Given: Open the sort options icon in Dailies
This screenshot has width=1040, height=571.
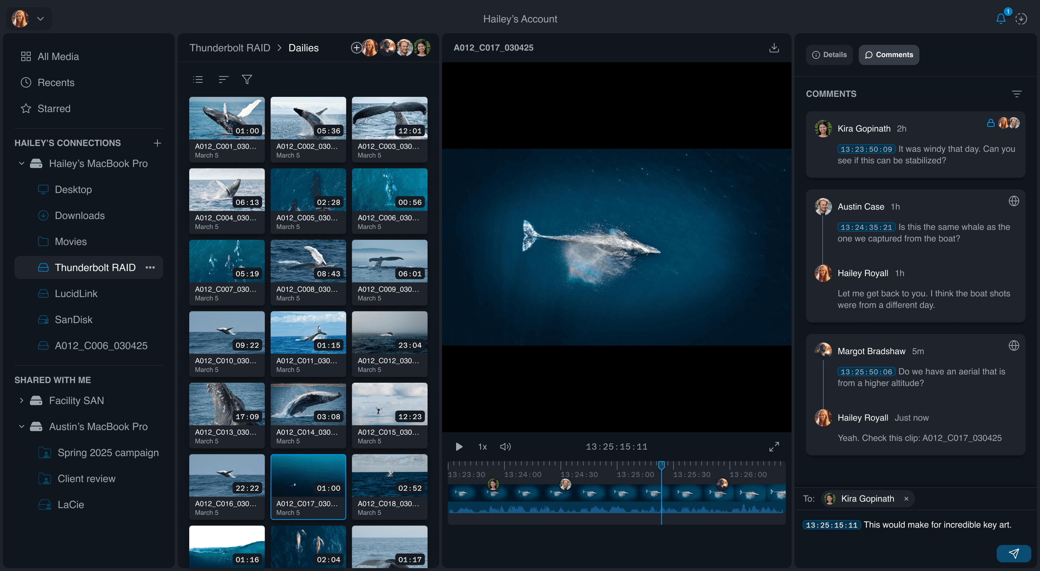Looking at the screenshot, I should tap(223, 80).
